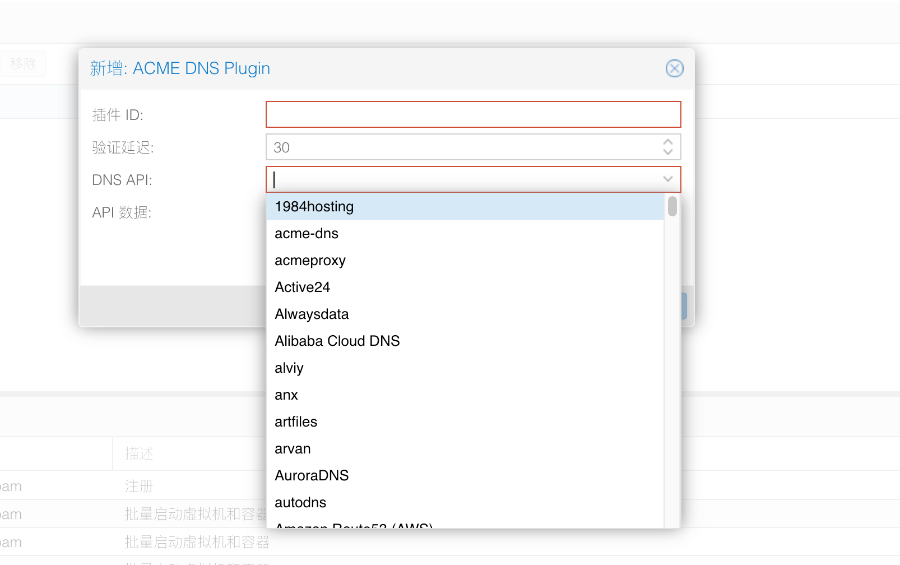Select Active24 as DNS API
This screenshot has height=565, width=900.
465,287
